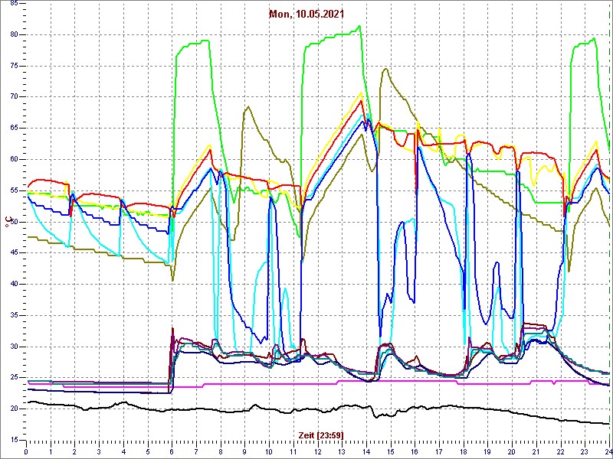Click hour 15 label on the time axis
Viewport: 613px width, 459px height.
coord(391,451)
